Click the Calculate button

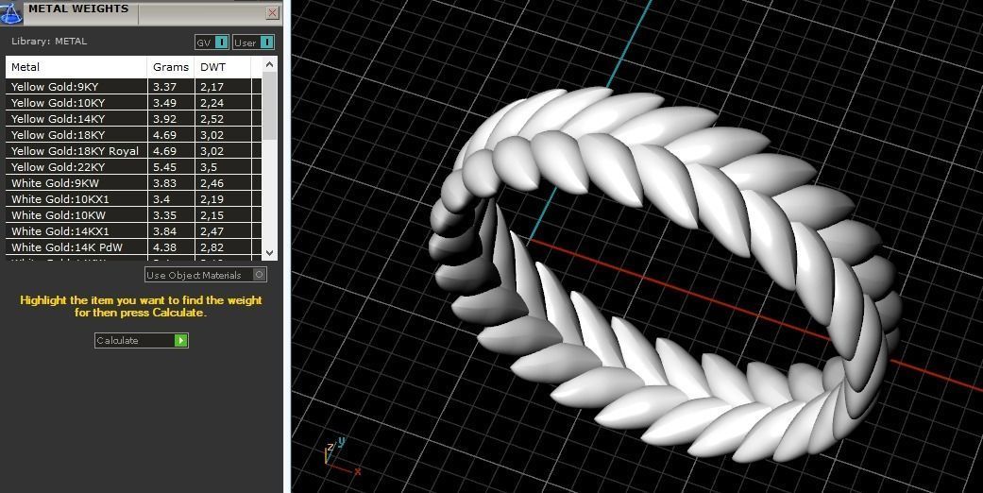[141, 341]
